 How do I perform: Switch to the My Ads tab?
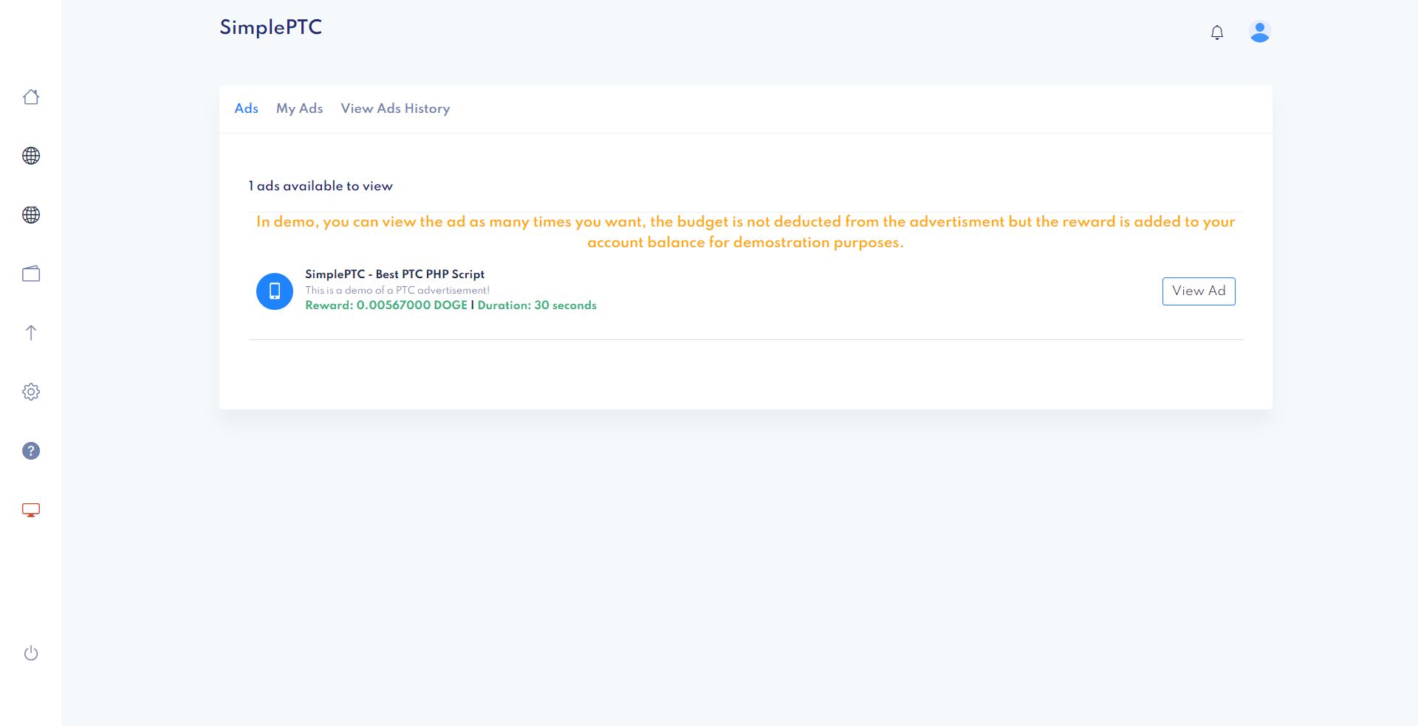pos(299,108)
